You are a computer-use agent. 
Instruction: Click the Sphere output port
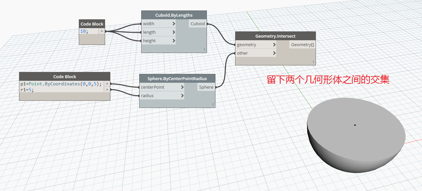pos(206,87)
